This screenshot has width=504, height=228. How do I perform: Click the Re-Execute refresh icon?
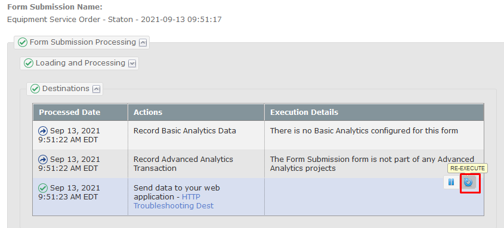coord(468,182)
